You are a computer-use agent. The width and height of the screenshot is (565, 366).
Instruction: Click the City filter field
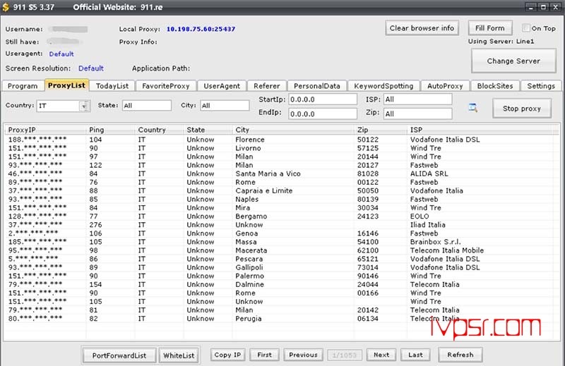tap(225, 106)
